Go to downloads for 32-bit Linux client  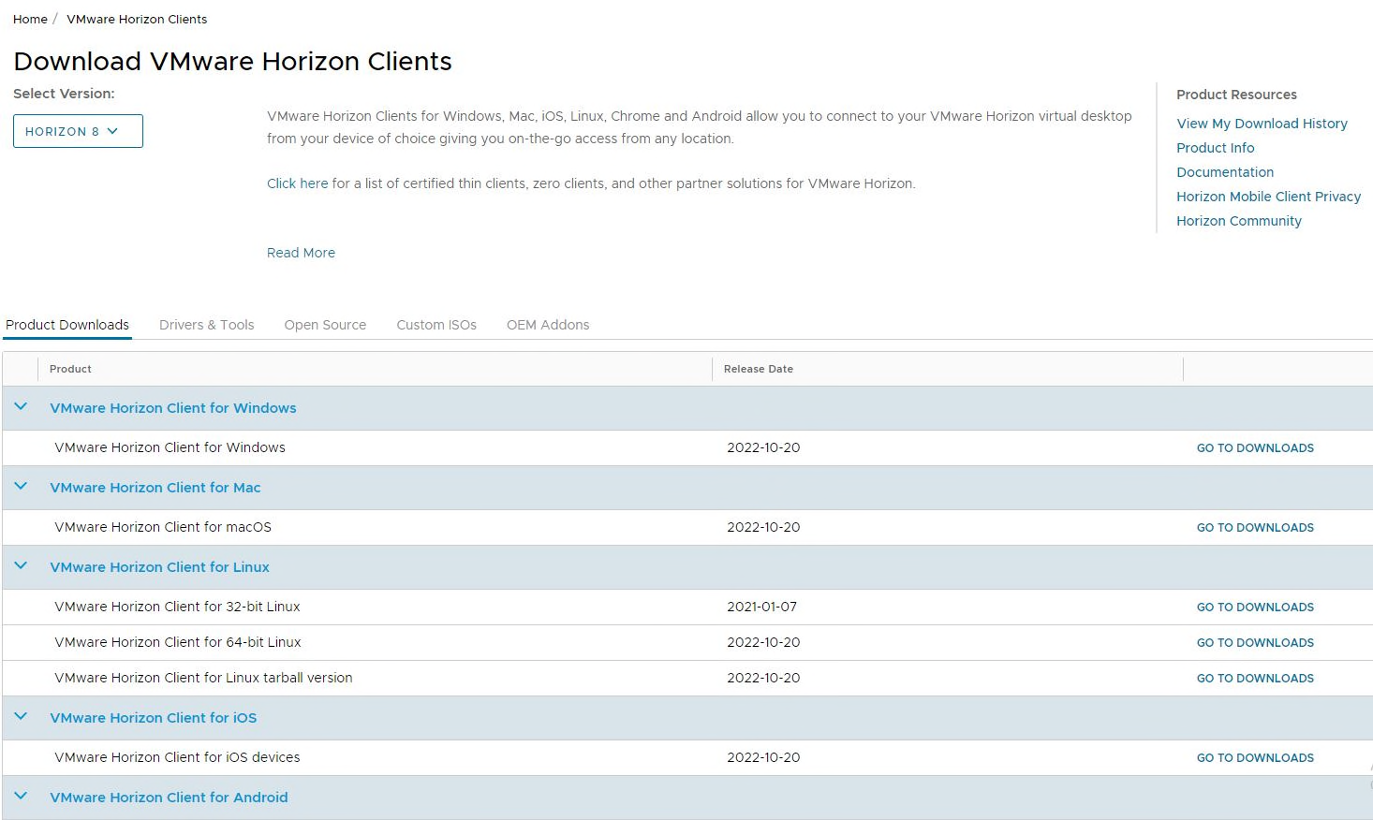[x=1255, y=608]
